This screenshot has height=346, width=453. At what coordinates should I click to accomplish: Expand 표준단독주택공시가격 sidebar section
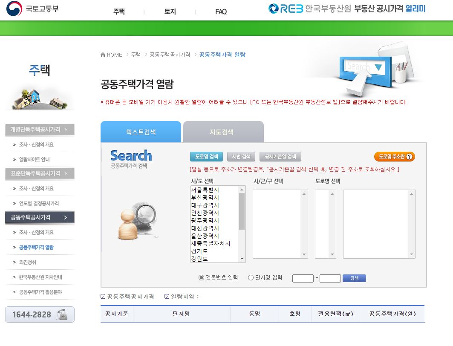pos(40,173)
